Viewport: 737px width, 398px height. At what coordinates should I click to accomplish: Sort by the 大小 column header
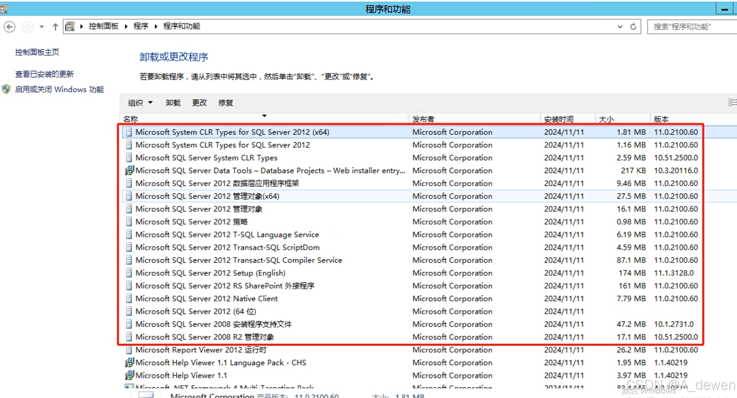pyautogui.click(x=623, y=119)
